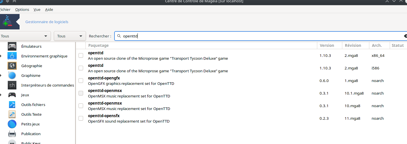Click the Graphisme blue sphere icon
The width and height of the screenshot is (407, 144).
[12, 75]
